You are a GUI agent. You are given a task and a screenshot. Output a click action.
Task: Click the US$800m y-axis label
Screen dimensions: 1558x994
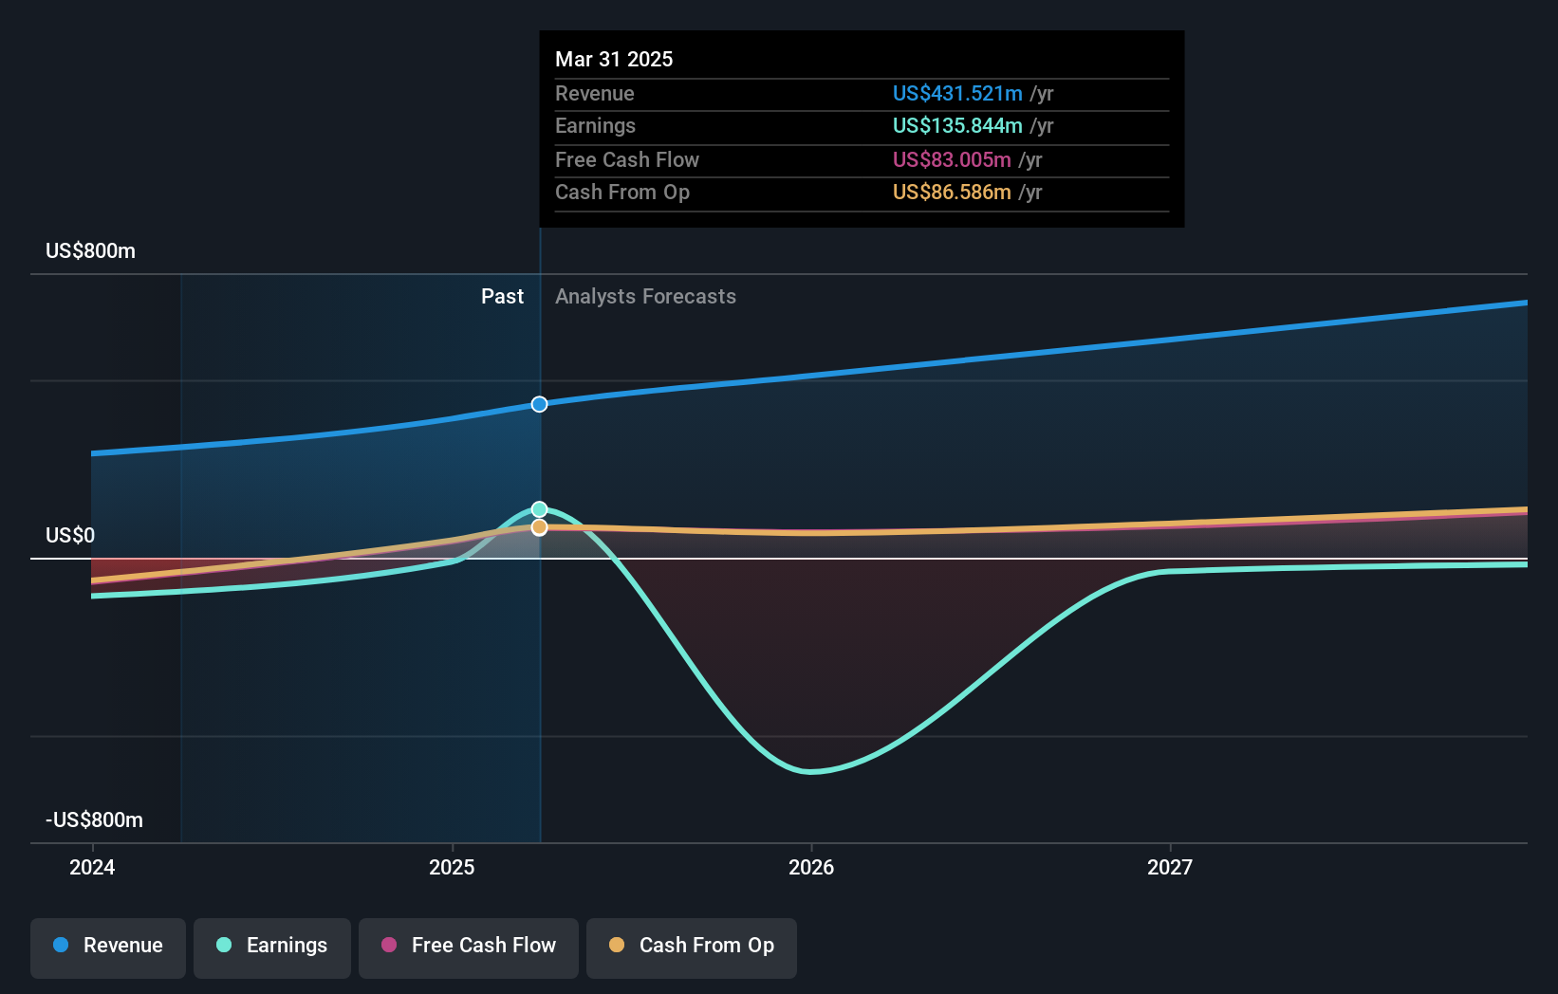tap(90, 250)
